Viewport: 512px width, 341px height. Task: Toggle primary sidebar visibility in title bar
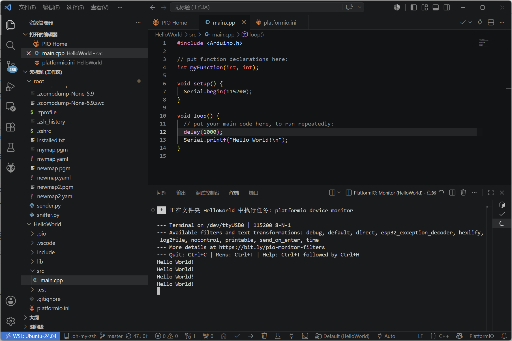coord(414,7)
